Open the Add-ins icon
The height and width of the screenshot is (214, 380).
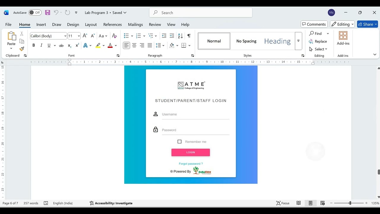coord(343,39)
